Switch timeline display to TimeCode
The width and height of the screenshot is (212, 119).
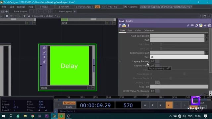(x=69, y=103)
